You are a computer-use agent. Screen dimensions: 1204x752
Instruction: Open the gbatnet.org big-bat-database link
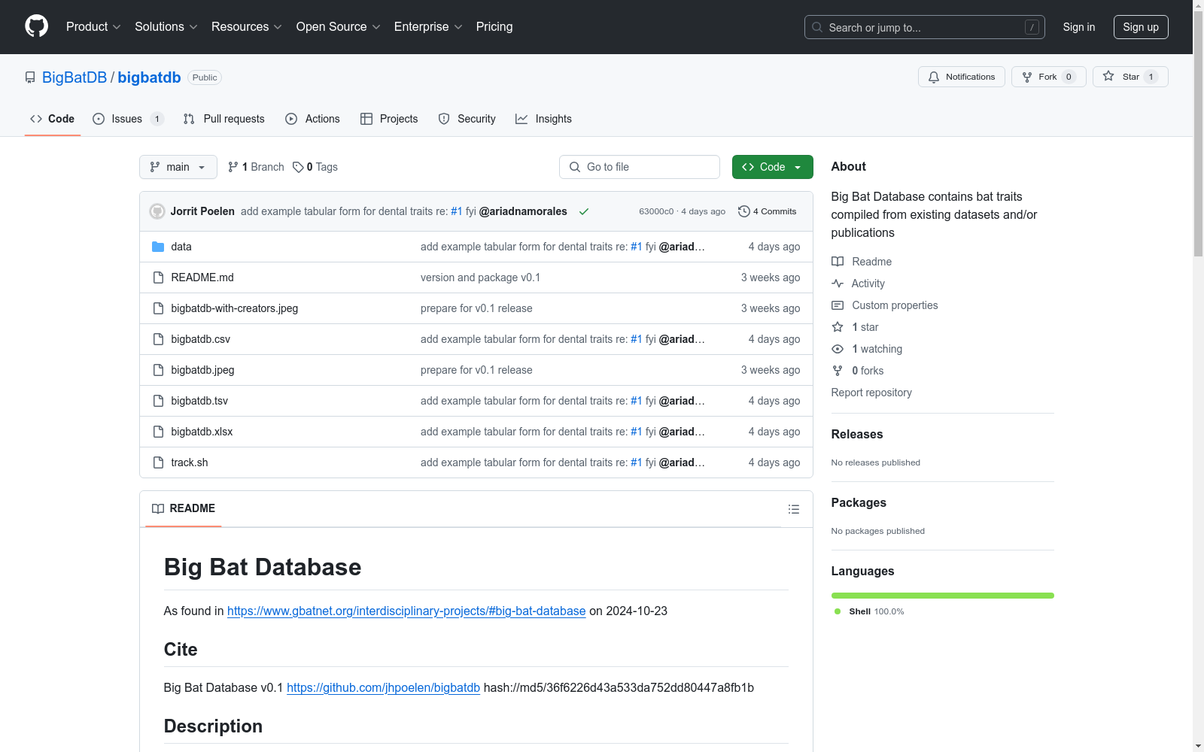tap(406, 611)
